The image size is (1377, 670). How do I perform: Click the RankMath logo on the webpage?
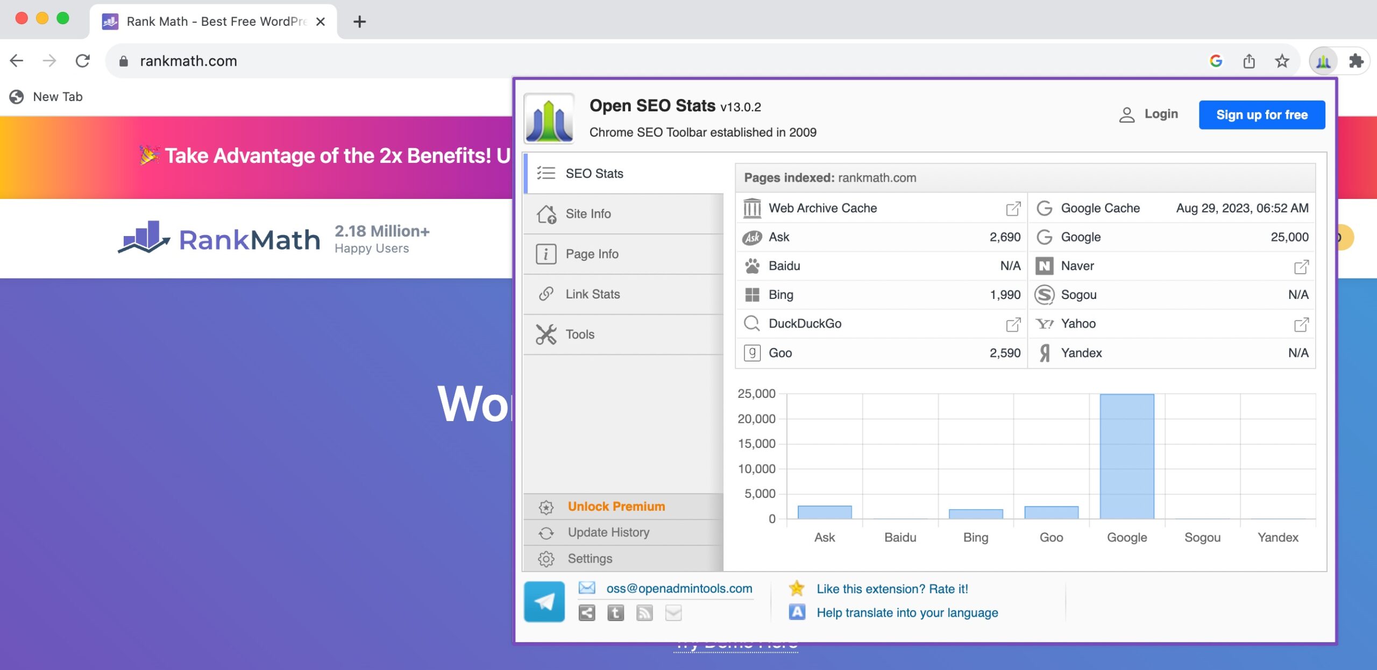point(219,238)
